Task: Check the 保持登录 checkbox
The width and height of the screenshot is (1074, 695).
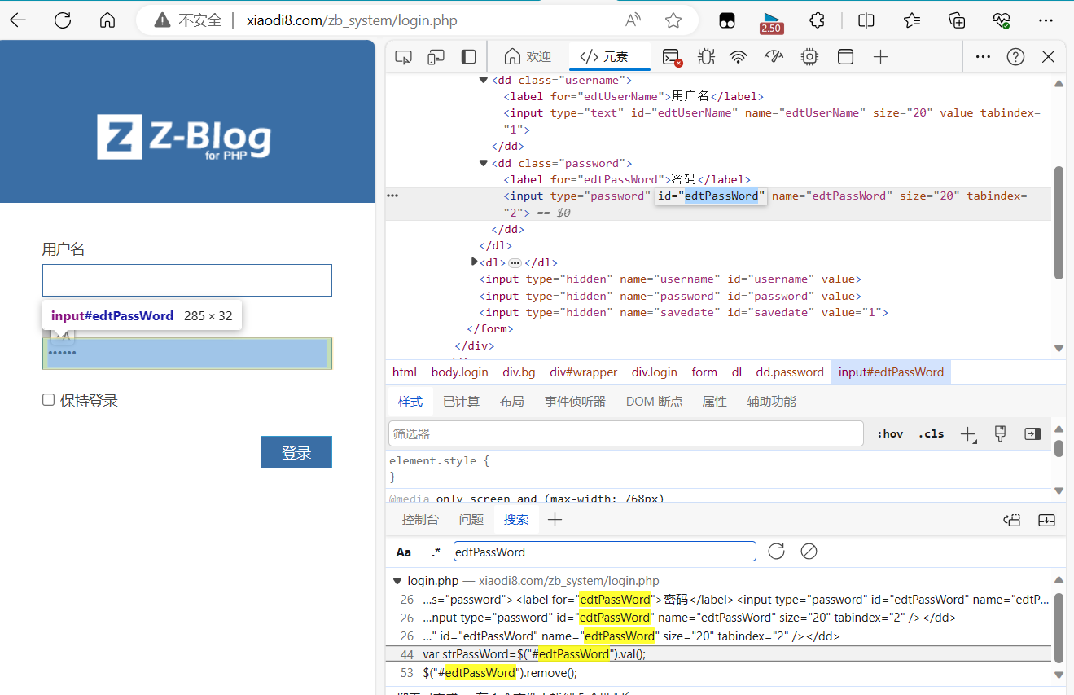Action: [49, 400]
